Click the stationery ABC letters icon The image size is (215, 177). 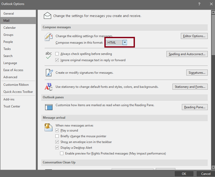point(49,87)
